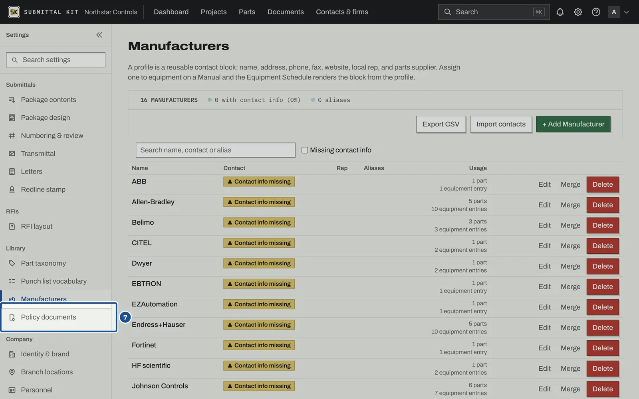Go to Contacts & firms
Viewport: 639px width, 399px height.
[x=342, y=12]
